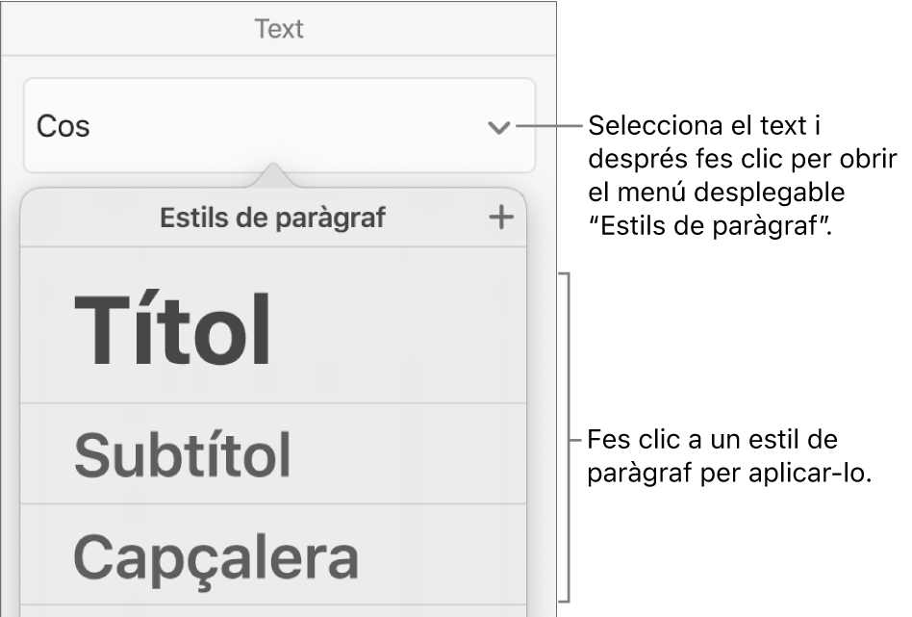This screenshot has width=912, height=617.
Task: Click the Cos label in the style box
Action: pyautogui.click(x=63, y=126)
